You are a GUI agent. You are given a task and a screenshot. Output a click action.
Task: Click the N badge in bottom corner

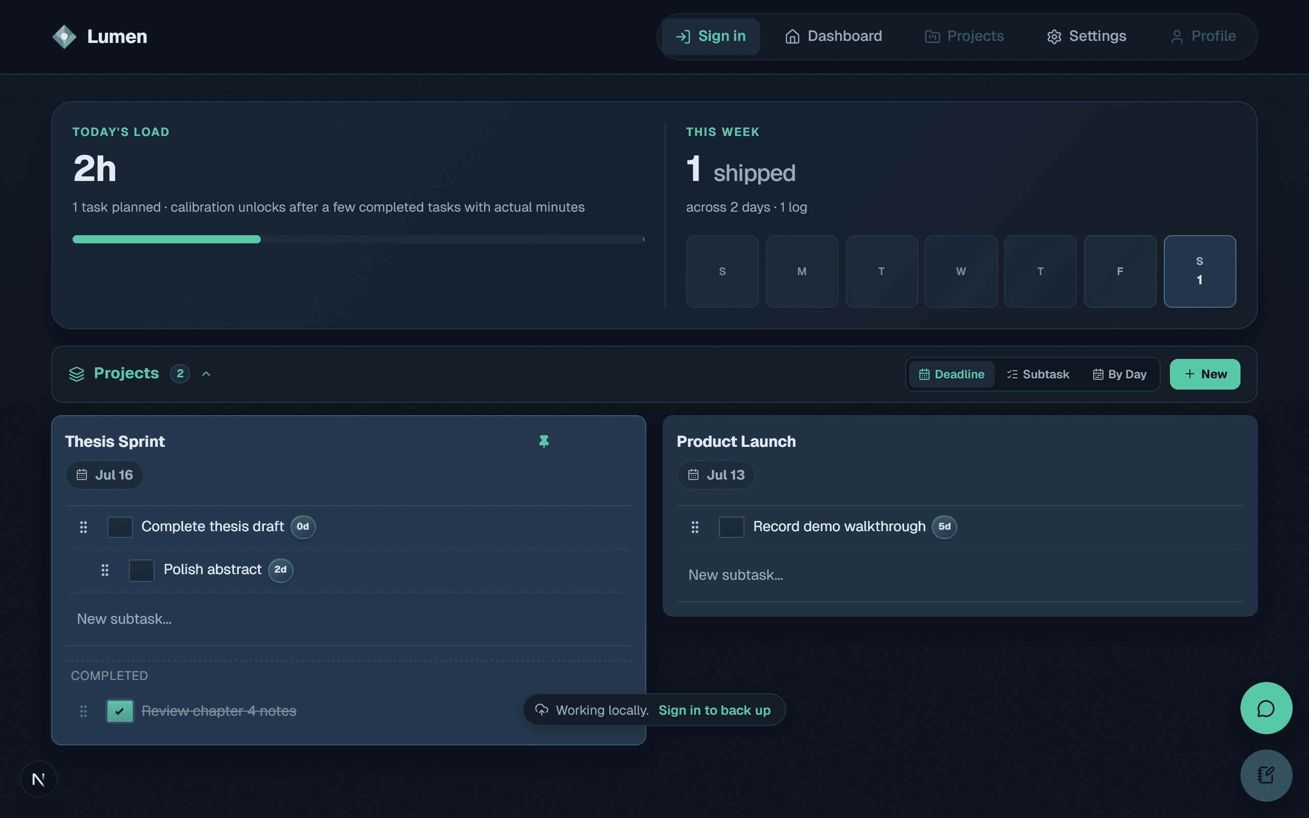(38, 779)
